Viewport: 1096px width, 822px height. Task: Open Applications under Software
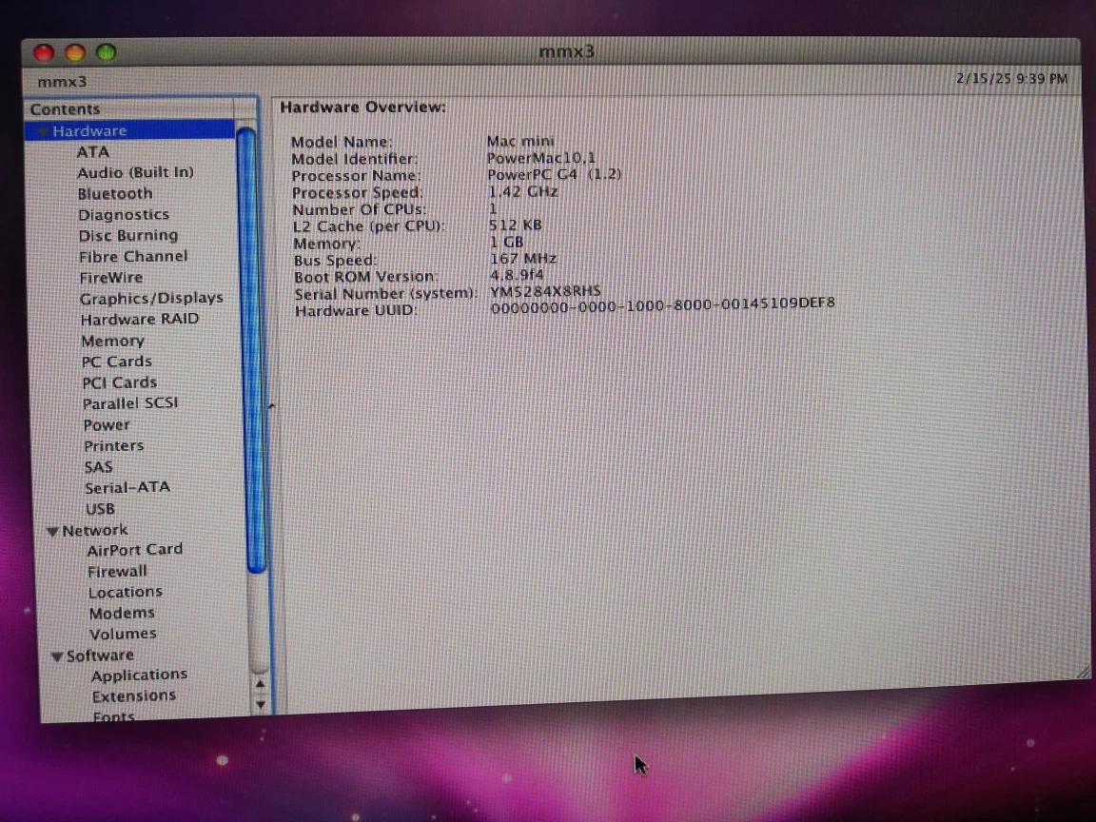coord(139,675)
